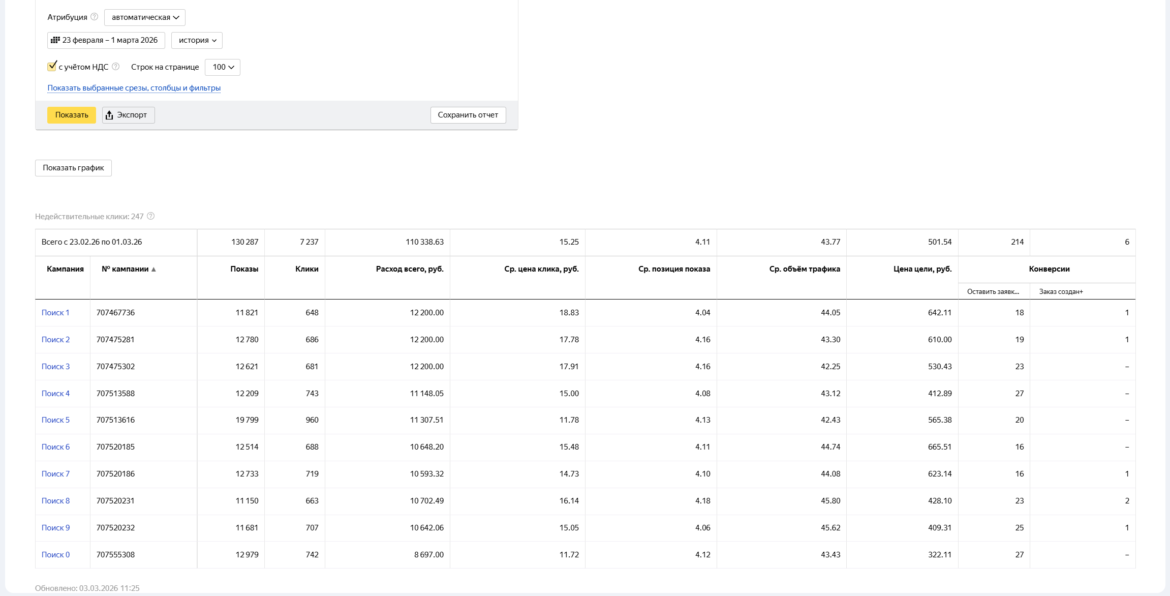Open rows per page 100 dropdown
The image size is (1170, 596).
223,67
